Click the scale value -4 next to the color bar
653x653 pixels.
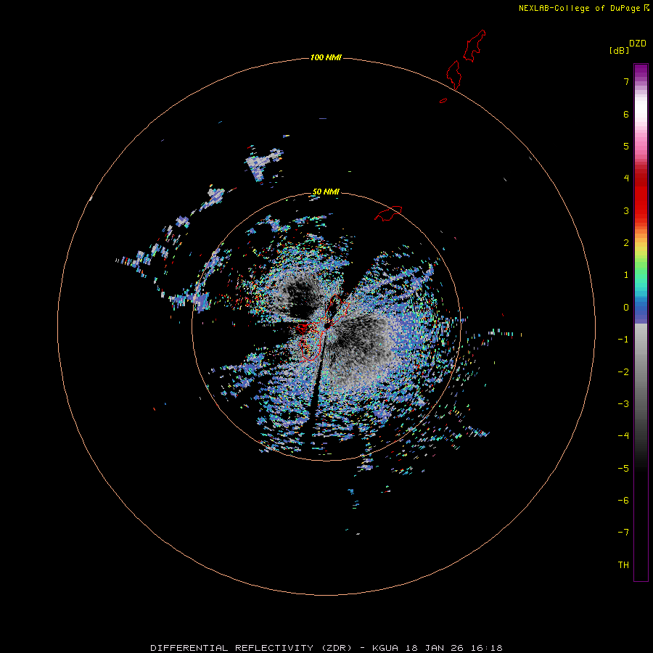click(623, 435)
